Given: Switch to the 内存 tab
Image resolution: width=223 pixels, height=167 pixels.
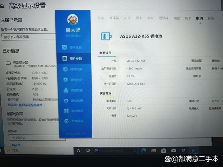Looking at the screenshot, I should [x=127, y=18].
